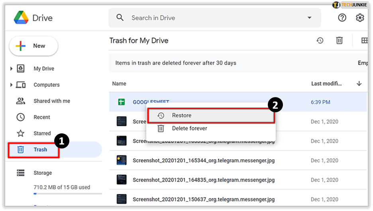Switch to grid layout view icon
This screenshot has width=373, height=211.
coord(364,41)
